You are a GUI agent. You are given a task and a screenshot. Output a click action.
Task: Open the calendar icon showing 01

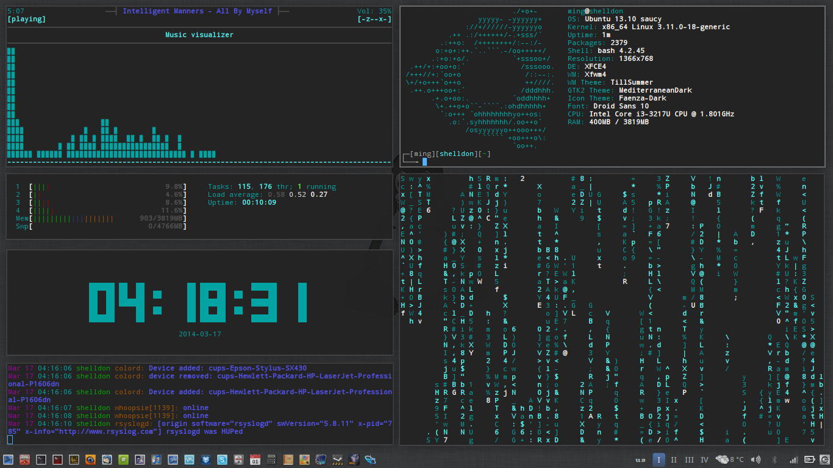tap(255, 459)
